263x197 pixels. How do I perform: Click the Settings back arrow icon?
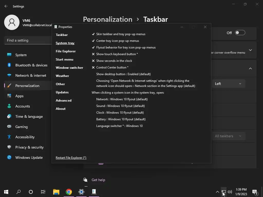click(x=6, y=6)
